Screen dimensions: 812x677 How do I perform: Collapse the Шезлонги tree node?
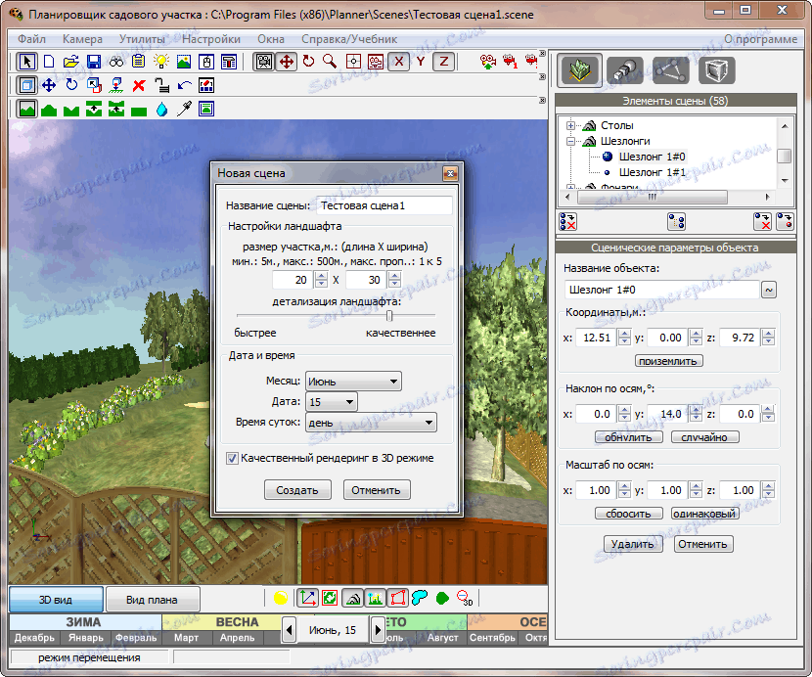pyautogui.click(x=570, y=141)
